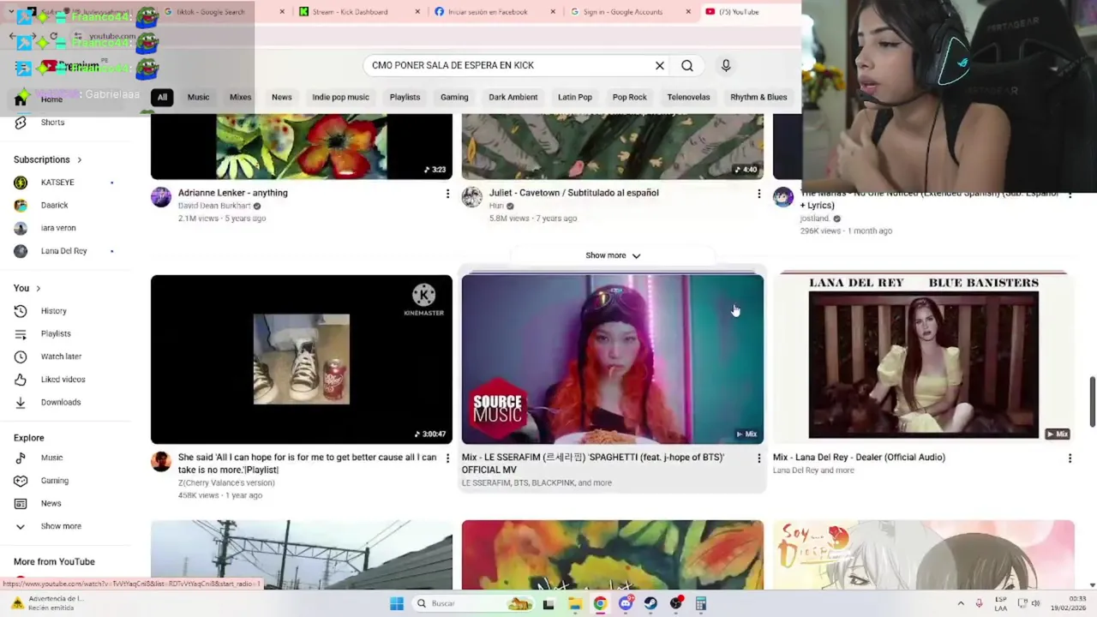1097x617 pixels.
Task: Open options menu for 'She said' playlist video
Action: coord(447,458)
